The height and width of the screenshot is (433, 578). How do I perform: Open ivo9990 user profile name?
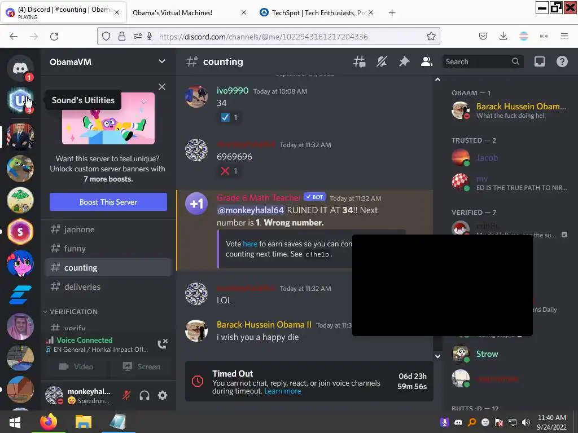233,91
